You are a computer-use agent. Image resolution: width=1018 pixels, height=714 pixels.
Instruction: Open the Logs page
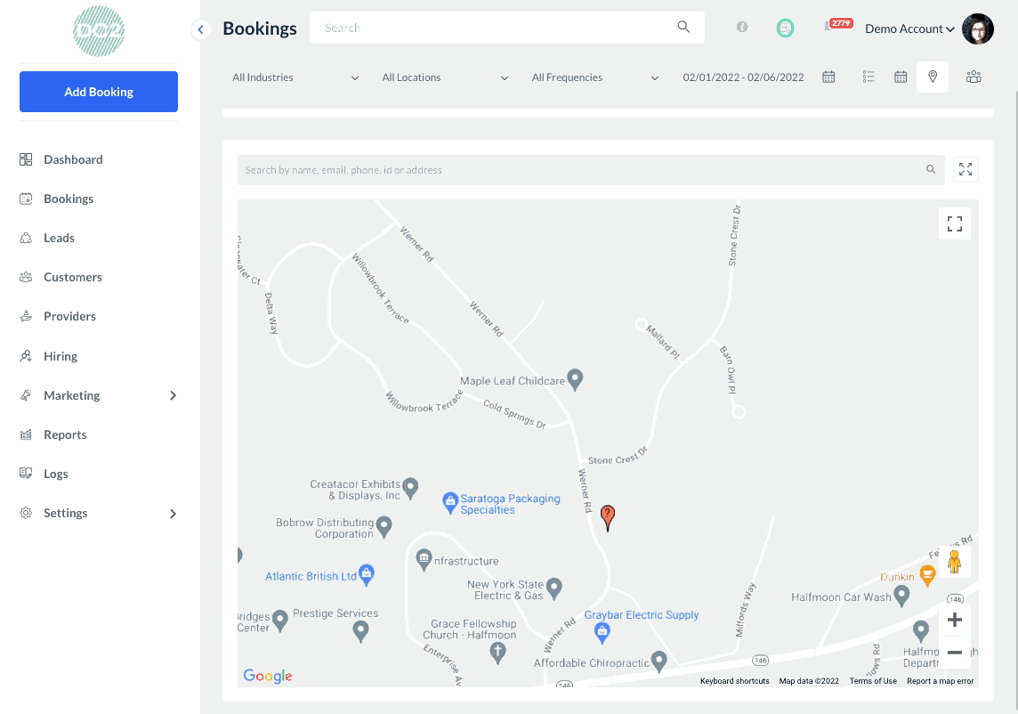tap(56, 474)
